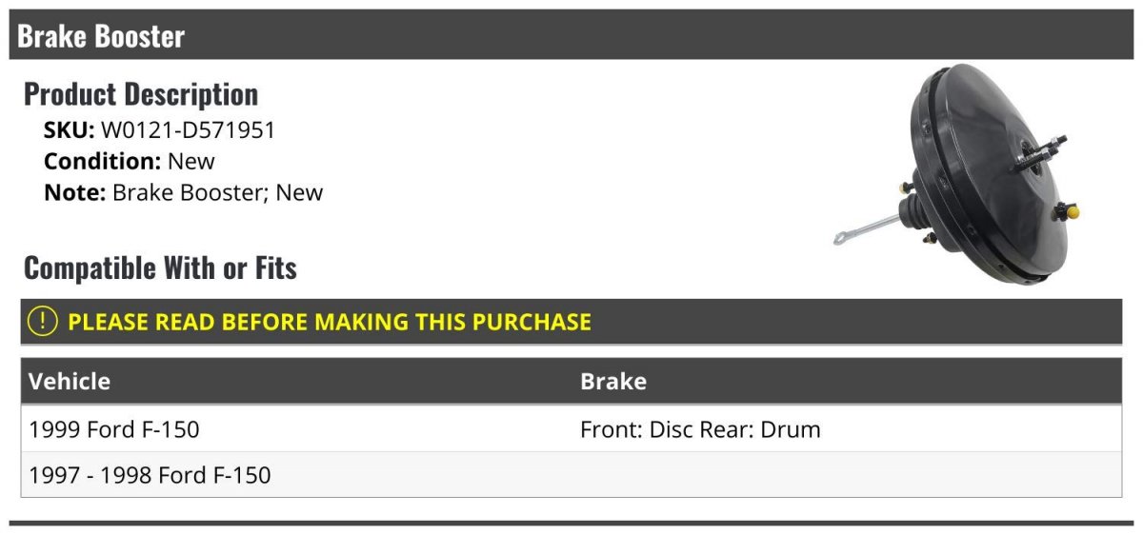
Task: Click the Brake column header
Action: pos(613,382)
